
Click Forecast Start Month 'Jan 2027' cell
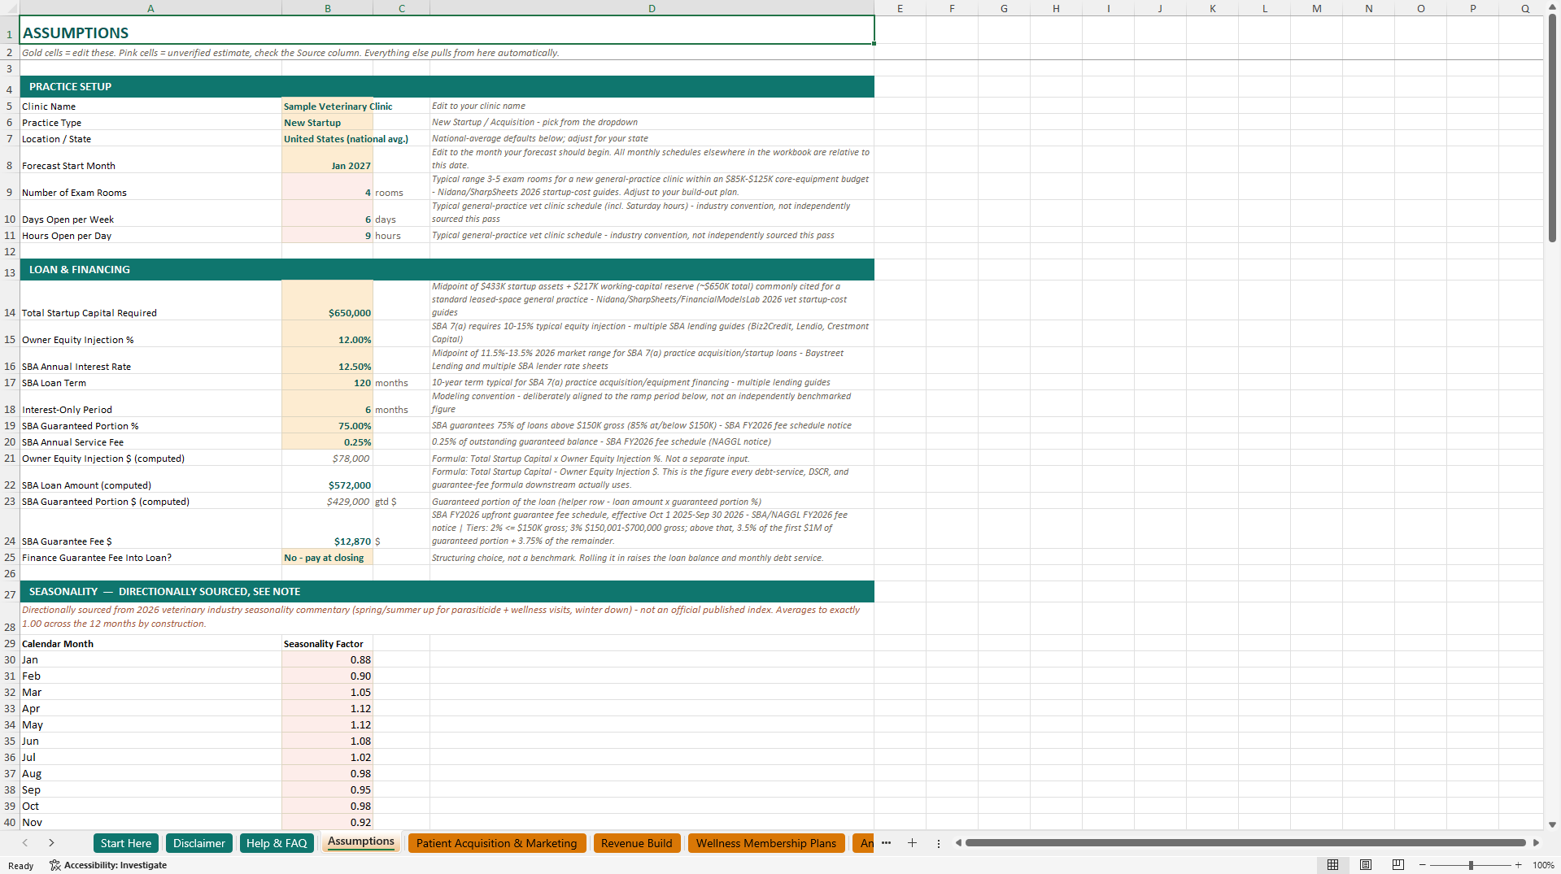pos(327,159)
